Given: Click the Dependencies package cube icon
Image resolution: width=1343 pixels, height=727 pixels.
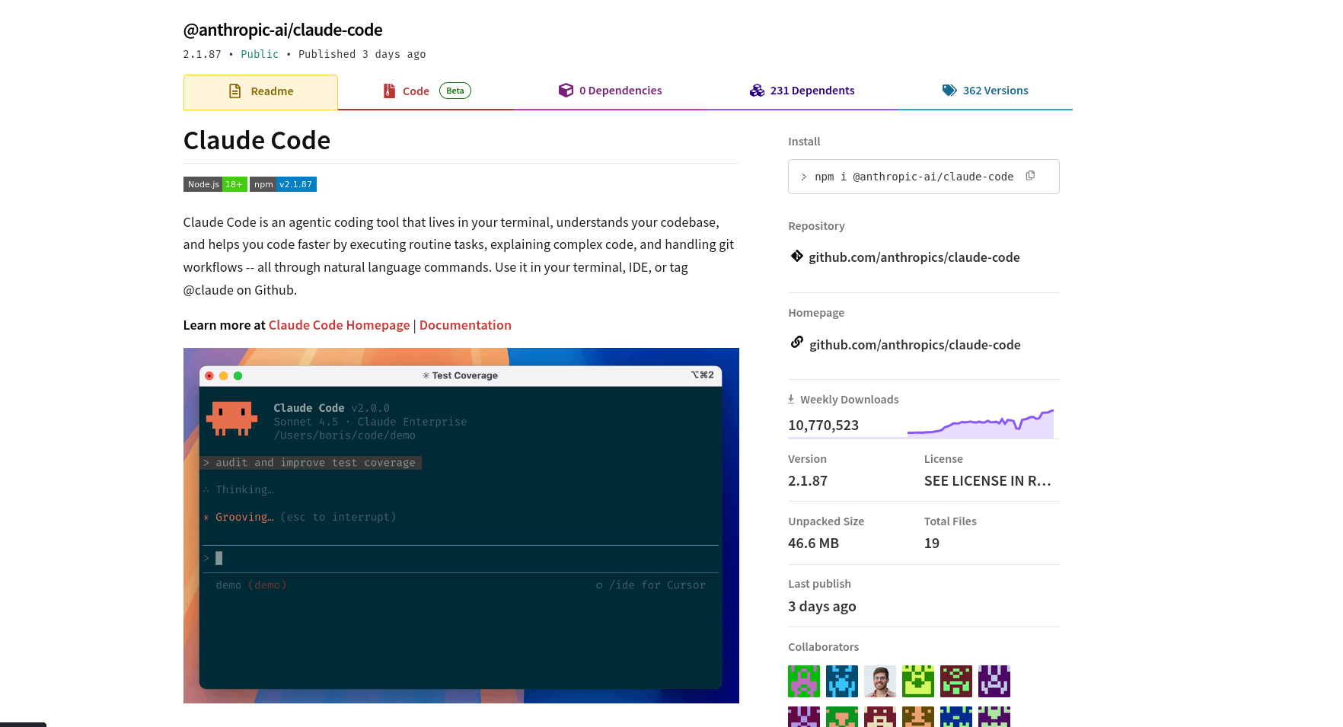Looking at the screenshot, I should coord(566,90).
